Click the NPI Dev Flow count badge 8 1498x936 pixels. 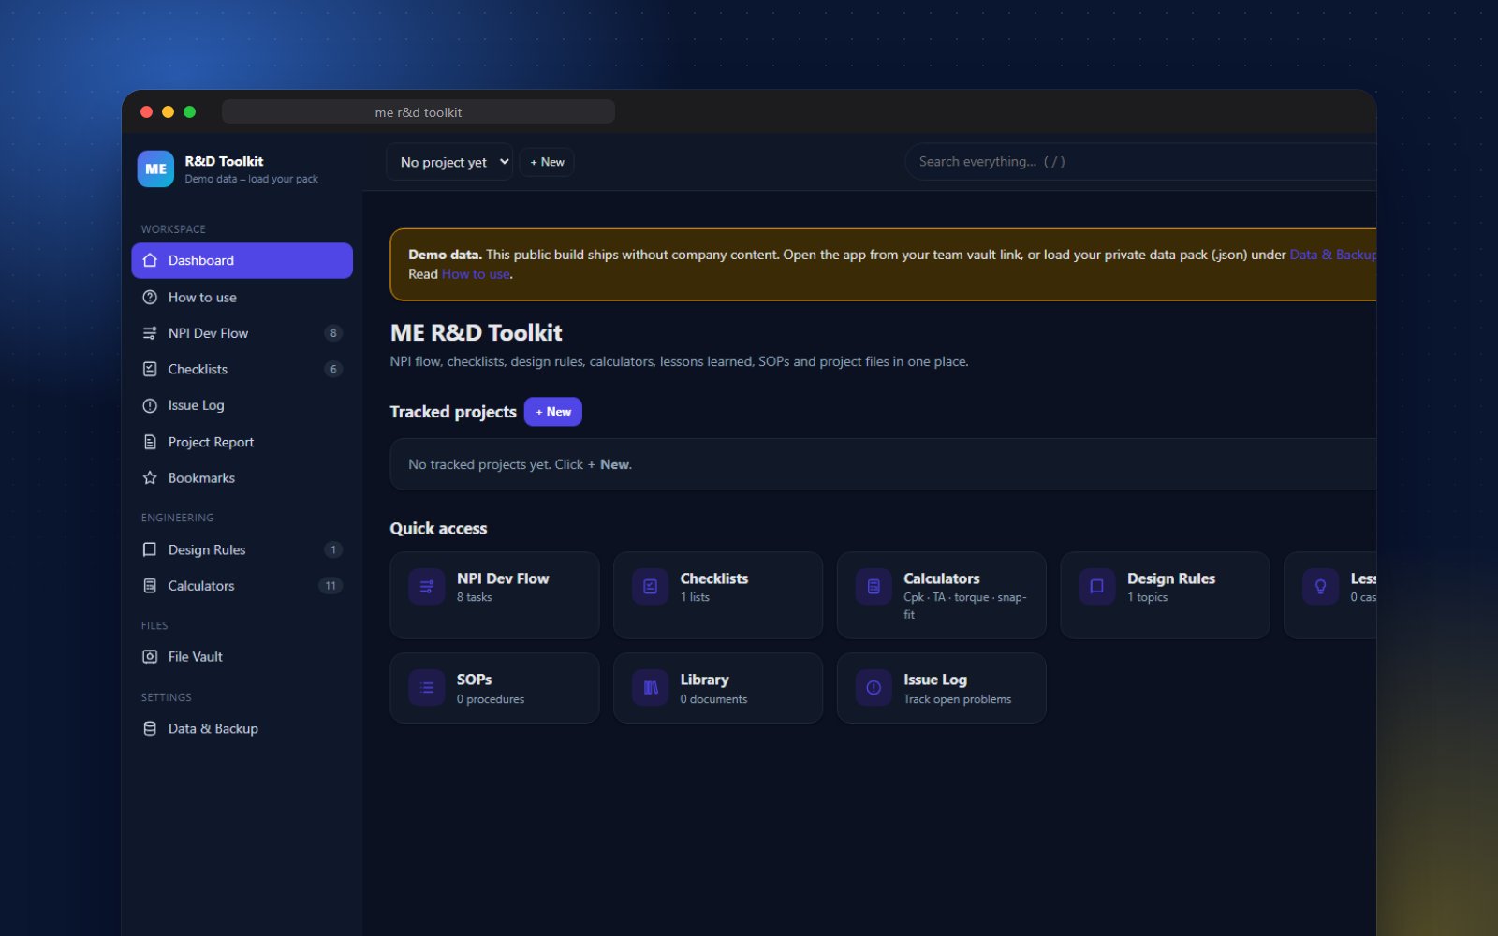[x=332, y=333]
